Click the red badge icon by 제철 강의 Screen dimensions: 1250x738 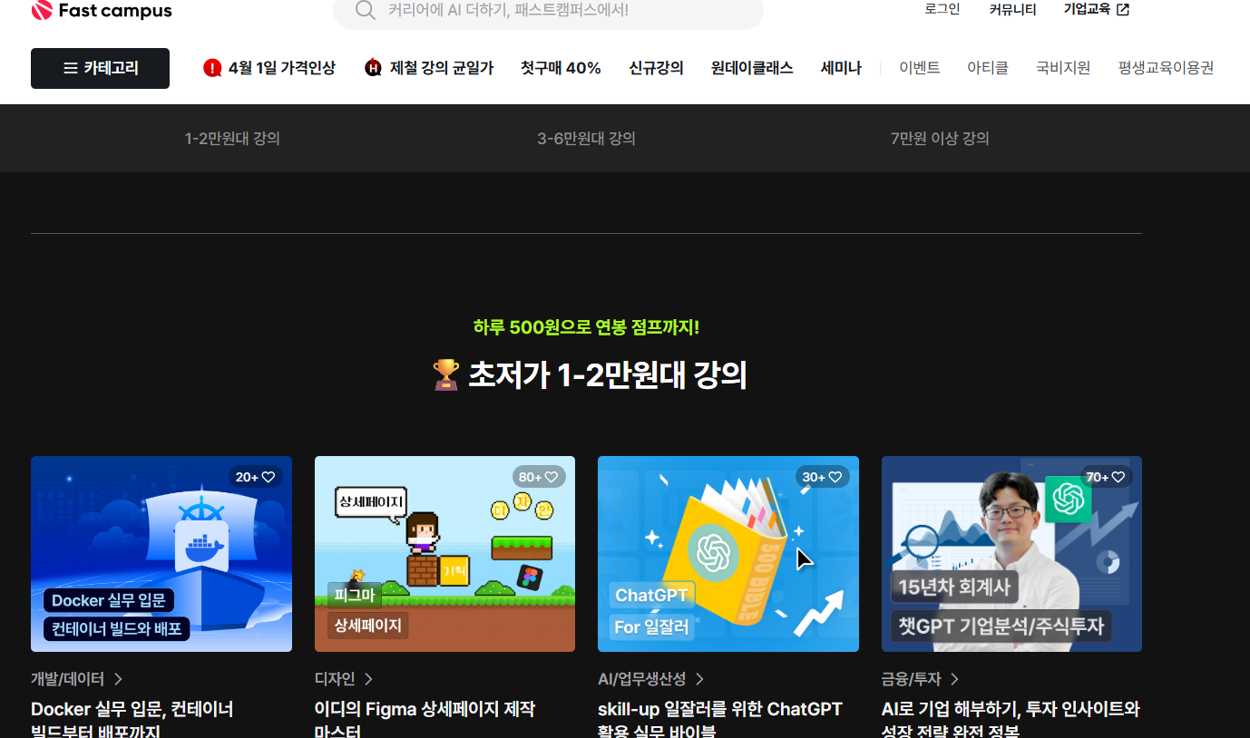coord(373,68)
